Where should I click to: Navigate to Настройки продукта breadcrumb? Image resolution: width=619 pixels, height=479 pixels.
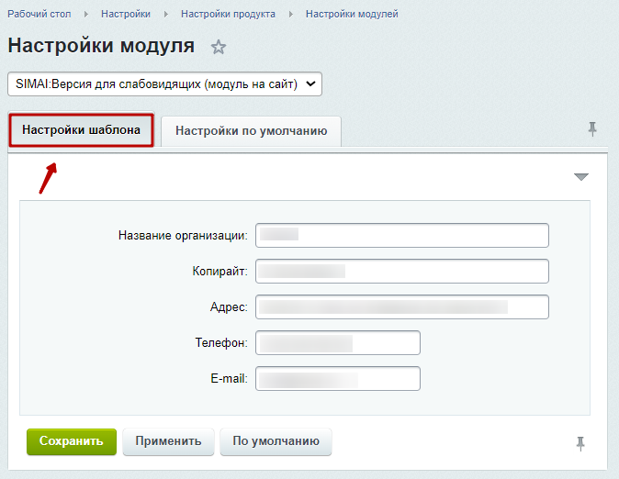click(x=228, y=15)
